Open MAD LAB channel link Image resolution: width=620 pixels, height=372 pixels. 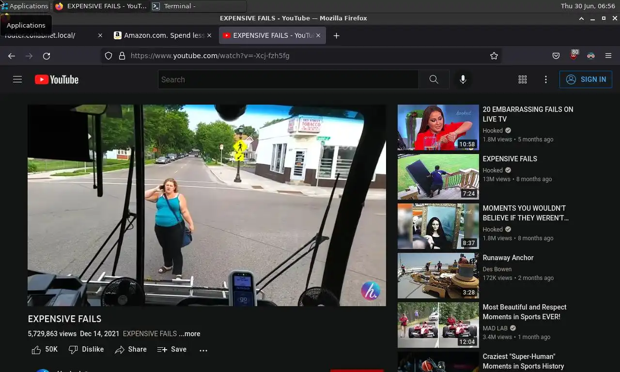tap(495, 328)
